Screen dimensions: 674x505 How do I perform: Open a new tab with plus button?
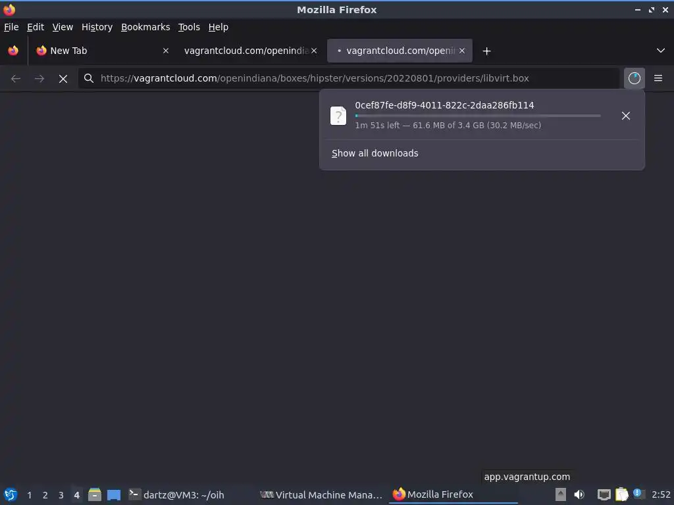tap(486, 51)
